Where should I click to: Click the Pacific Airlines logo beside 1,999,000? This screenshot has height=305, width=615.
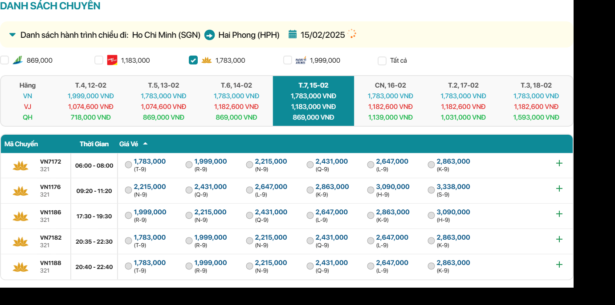[301, 60]
